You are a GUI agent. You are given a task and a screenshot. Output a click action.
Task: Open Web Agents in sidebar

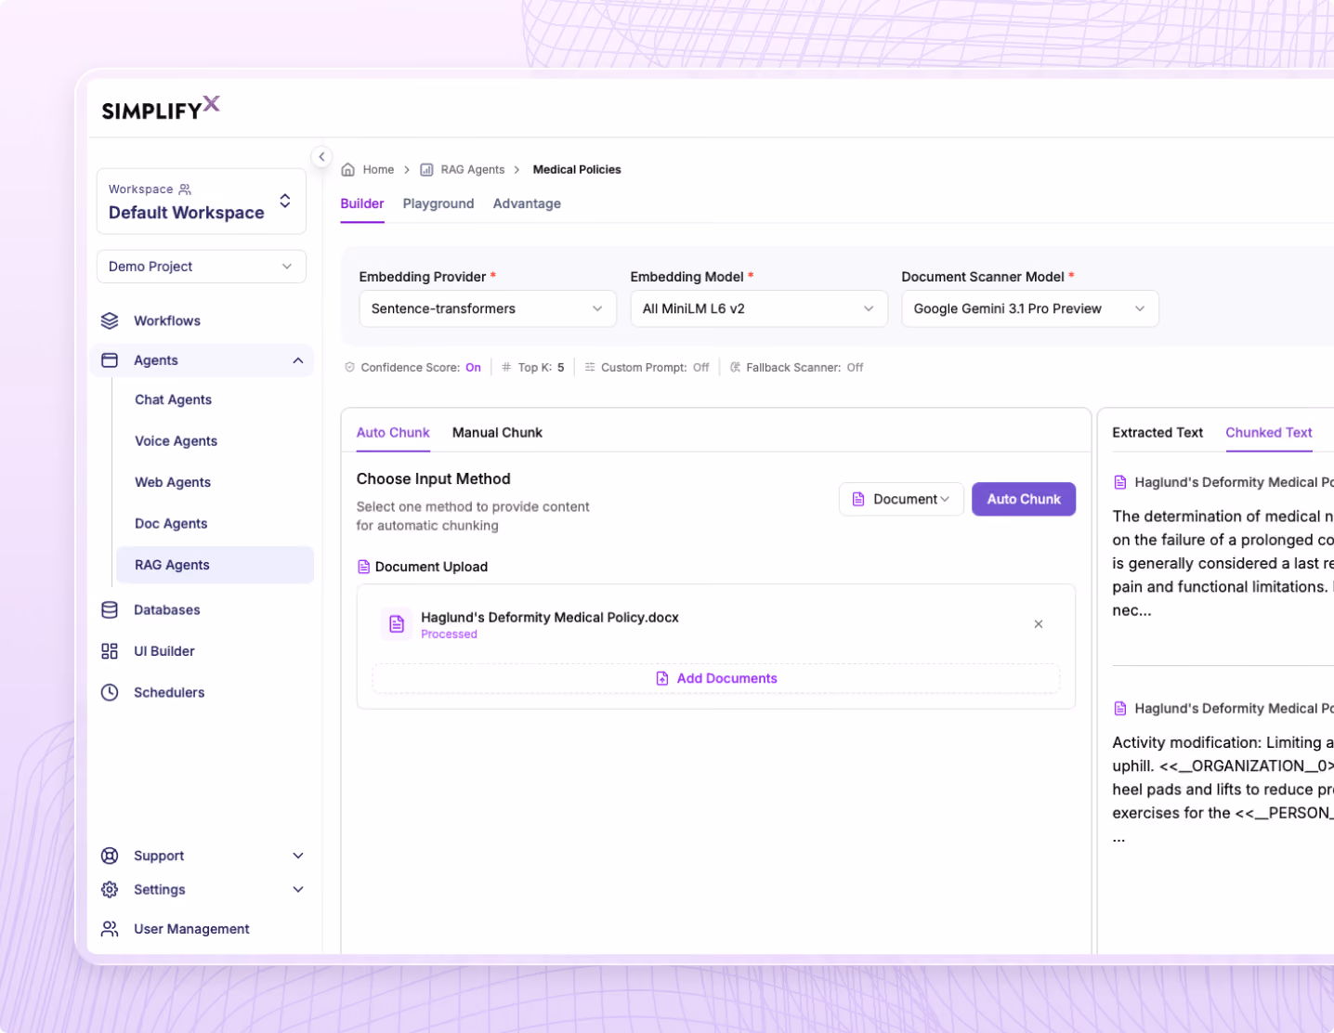173,482
